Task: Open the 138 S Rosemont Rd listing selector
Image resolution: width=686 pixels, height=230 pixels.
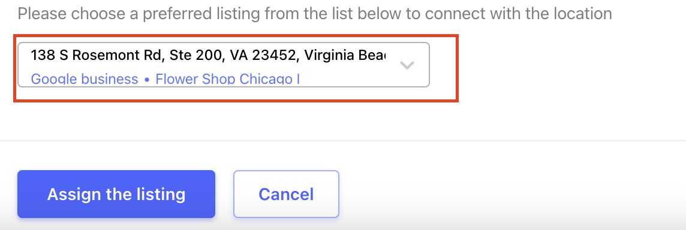Action: (223, 65)
